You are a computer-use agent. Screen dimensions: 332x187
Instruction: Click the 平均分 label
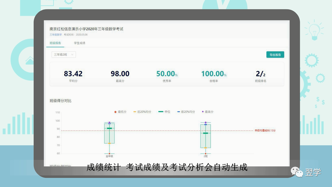[73, 81]
